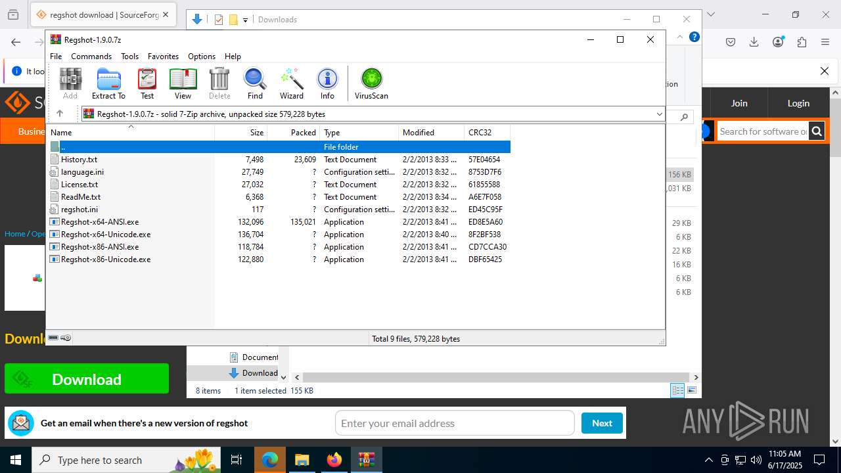This screenshot has height=473, width=841.
Task: Run the Test archive tool
Action: point(147,83)
